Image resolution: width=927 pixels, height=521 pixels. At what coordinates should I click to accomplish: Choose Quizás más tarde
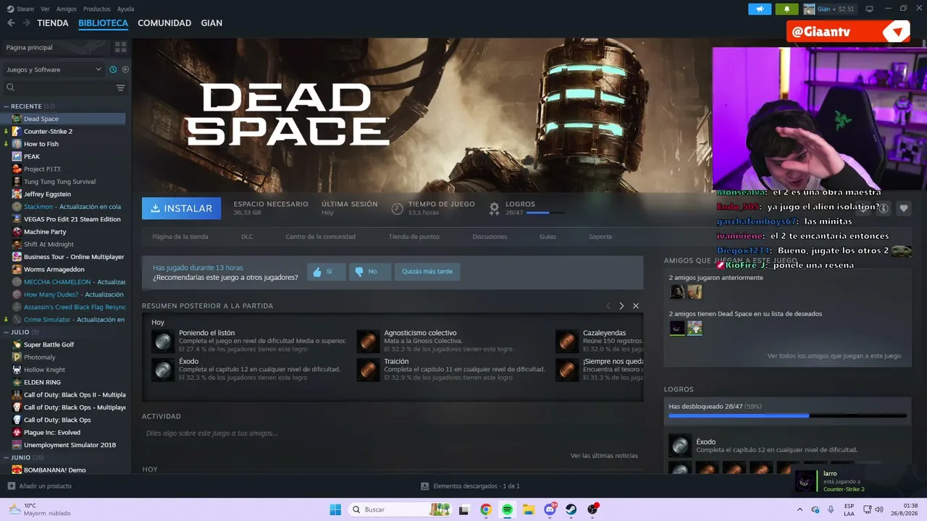click(427, 271)
